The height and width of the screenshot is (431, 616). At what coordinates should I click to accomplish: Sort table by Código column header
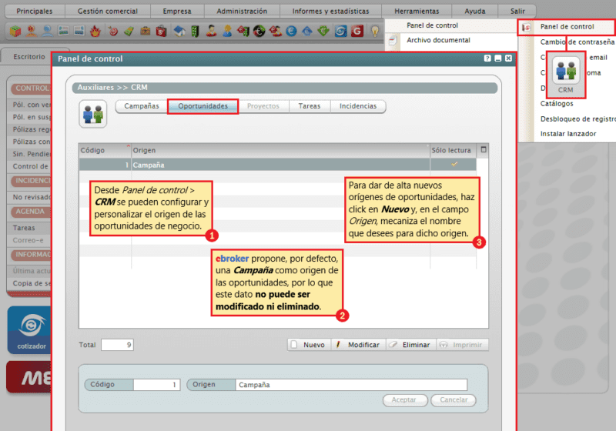[x=104, y=150]
